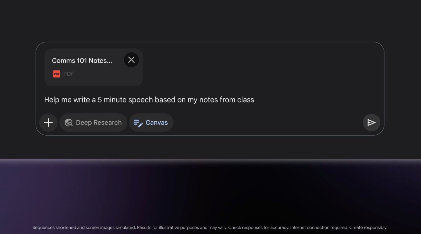421x234 pixels.
Task: Click the "Comms 101 Notes..." filename text
Action: [x=82, y=61]
